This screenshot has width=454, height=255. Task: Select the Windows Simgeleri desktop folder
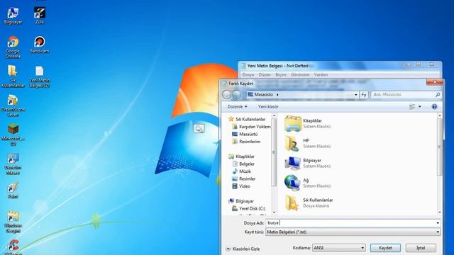pos(13,222)
